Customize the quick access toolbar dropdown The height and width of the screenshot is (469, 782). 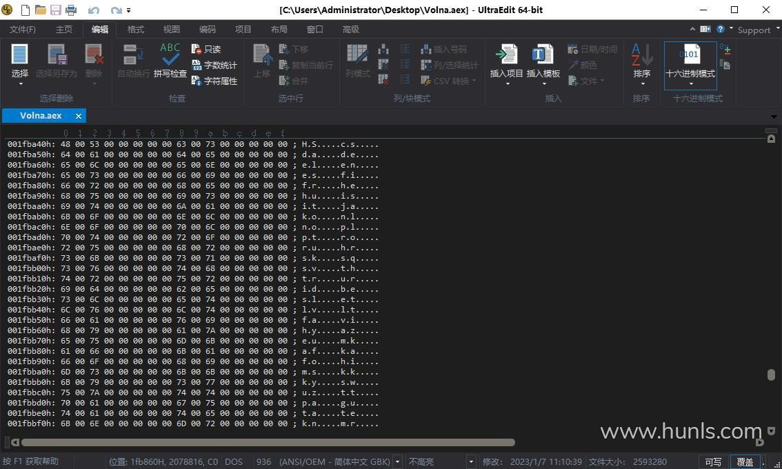coord(129,10)
